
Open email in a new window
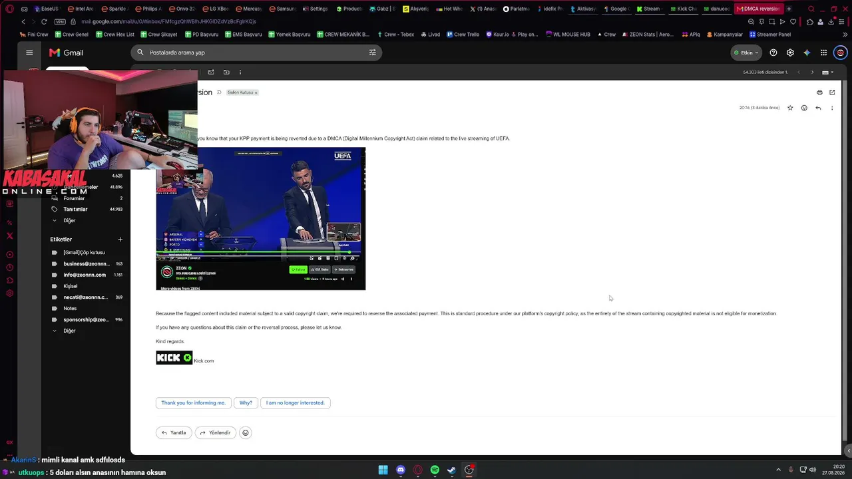click(832, 92)
